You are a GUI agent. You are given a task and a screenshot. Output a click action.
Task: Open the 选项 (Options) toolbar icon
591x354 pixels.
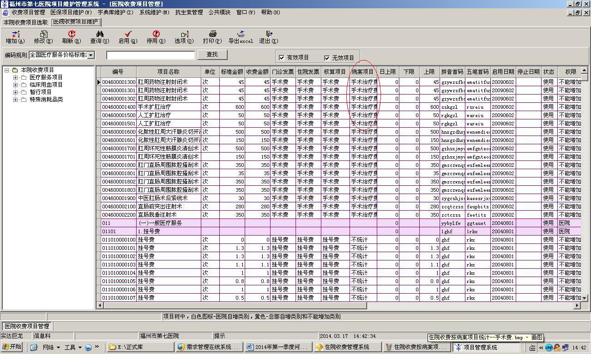point(184,37)
